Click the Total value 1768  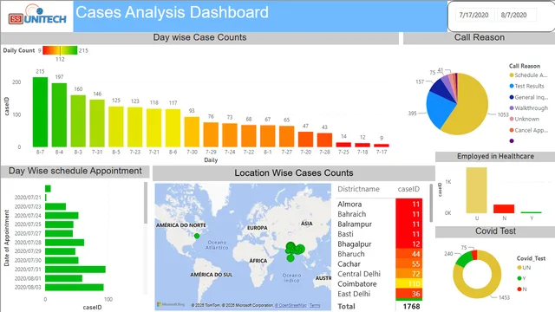point(411,306)
